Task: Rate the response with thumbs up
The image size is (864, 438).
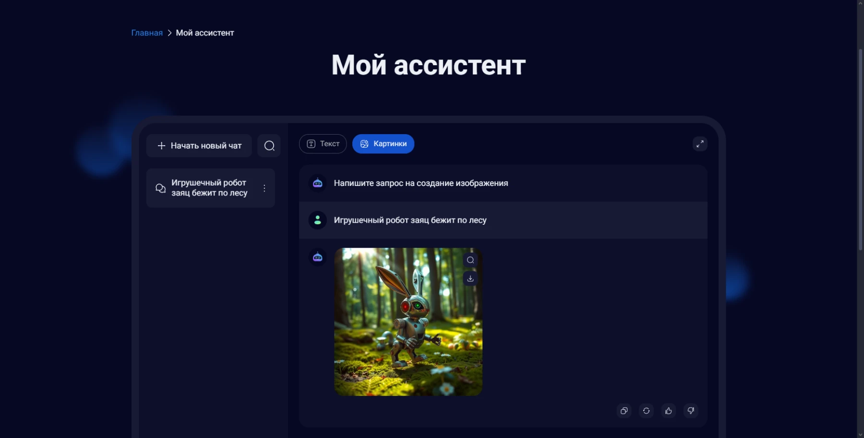Action: (668, 411)
